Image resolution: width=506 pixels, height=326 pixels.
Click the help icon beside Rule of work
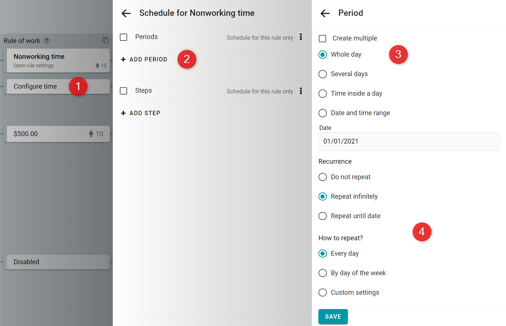(x=46, y=41)
